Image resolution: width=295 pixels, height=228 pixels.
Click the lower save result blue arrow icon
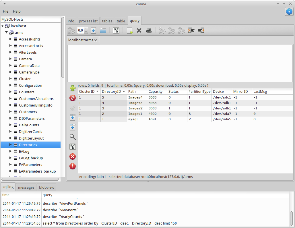[x=72, y=127]
